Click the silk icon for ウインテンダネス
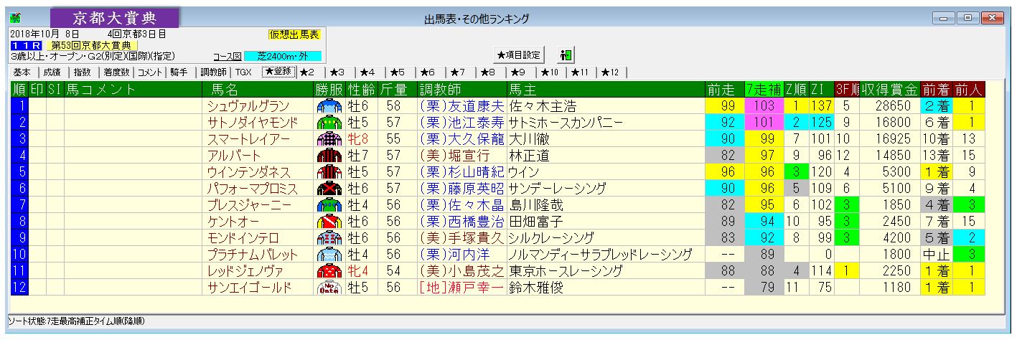 coord(329,172)
